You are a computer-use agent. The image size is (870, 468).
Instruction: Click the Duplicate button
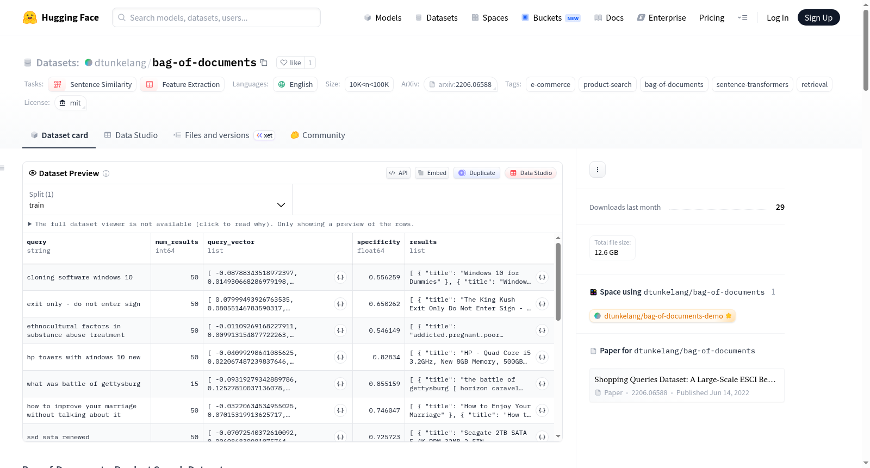[x=477, y=173]
